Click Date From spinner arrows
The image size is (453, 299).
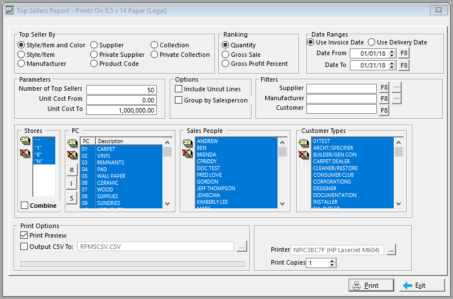pos(392,53)
